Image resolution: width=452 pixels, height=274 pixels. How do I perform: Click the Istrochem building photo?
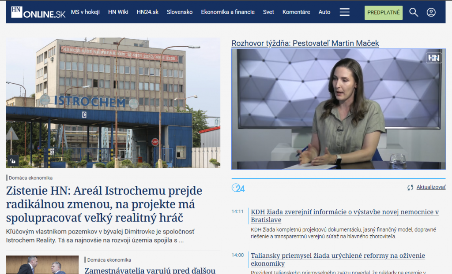click(113, 103)
